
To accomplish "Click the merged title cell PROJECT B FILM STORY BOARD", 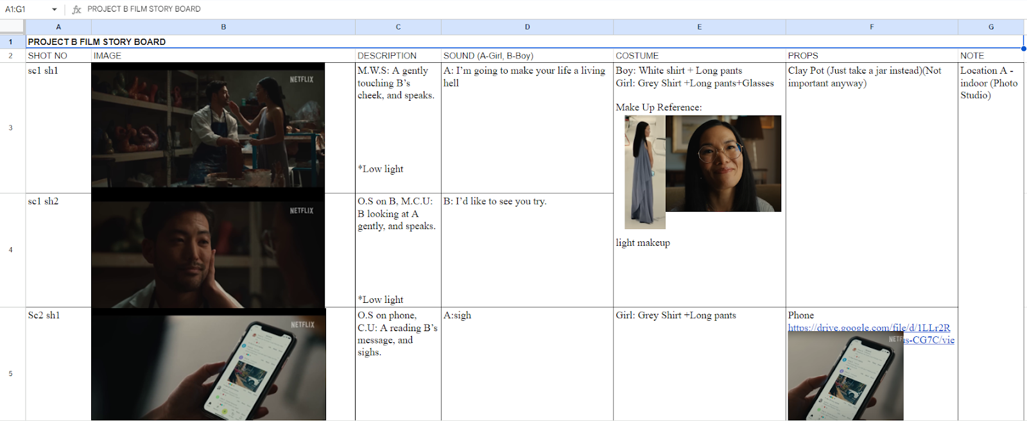I will click(524, 42).
